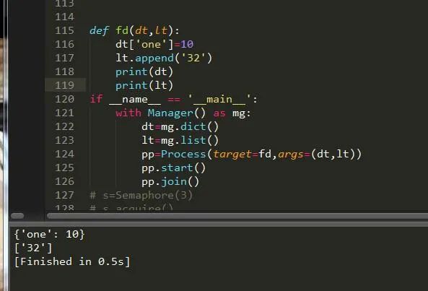Image resolution: width=428 pixels, height=291 pixels.
Task: Click the lt.append('32') statement
Action: pyautogui.click(x=164, y=58)
